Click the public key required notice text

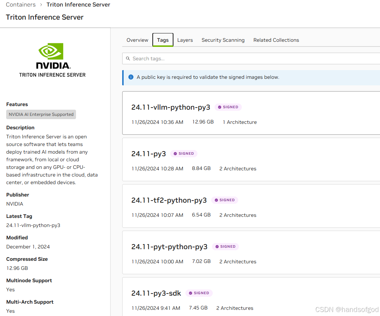pos(208,77)
